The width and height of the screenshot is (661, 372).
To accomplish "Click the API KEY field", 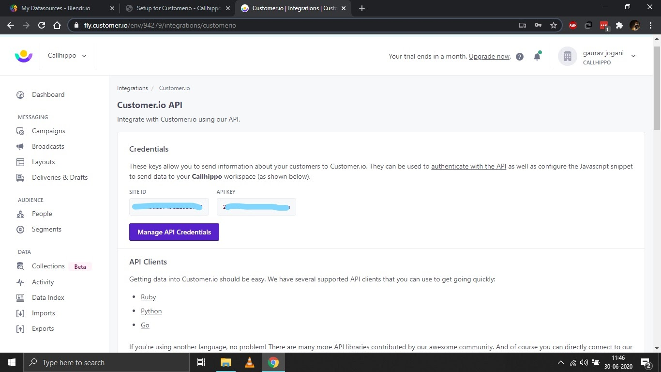I will tap(256, 207).
